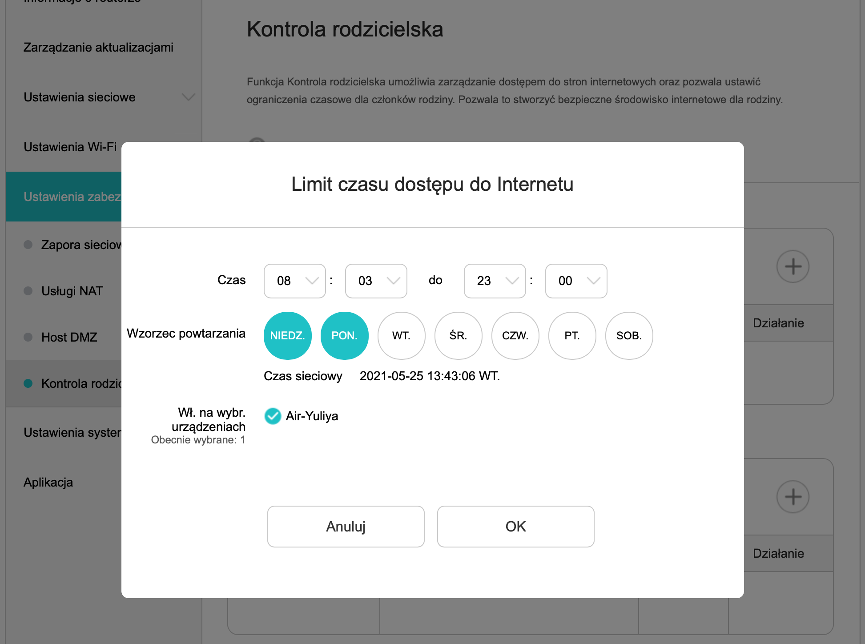Select Aplikacja from the sidebar
This screenshot has height=644, width=865.
[48, 482]
